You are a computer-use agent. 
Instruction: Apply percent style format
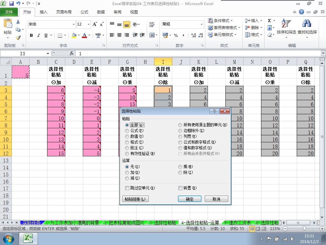(176, 35)
